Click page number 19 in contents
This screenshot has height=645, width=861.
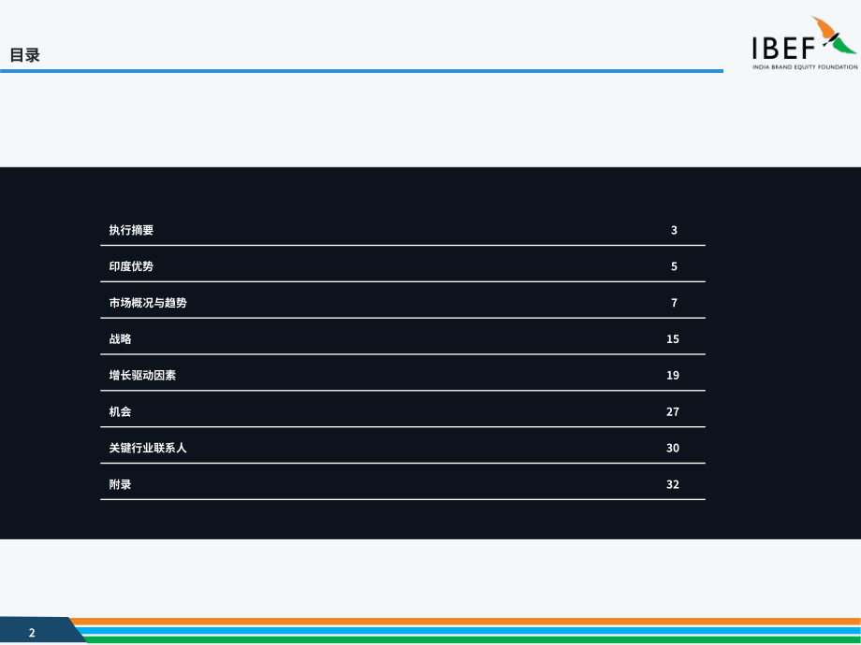pos(673,375)
